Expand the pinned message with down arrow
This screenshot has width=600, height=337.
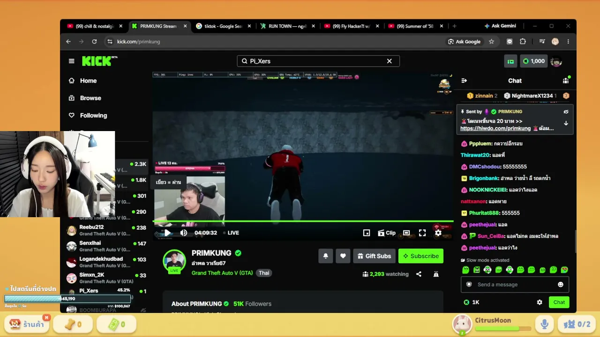(x=566, y=123)
